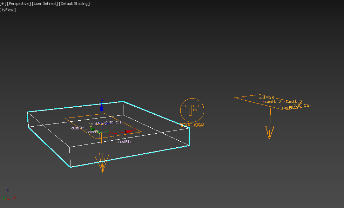Select the orange tyFlow logo icon

(192, 110)
